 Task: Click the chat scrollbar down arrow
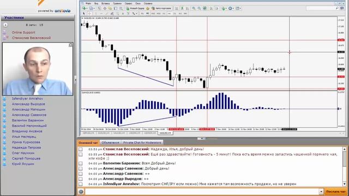[345, 184]
